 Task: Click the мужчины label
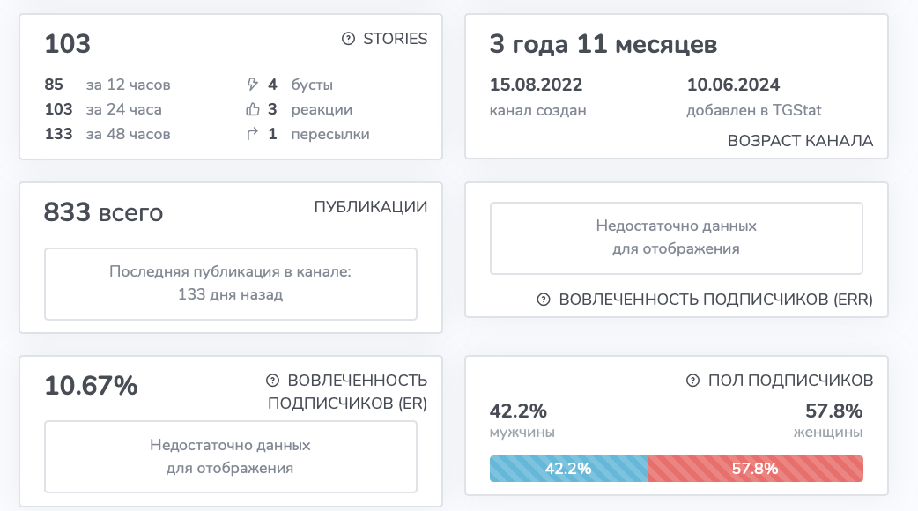(x=522, y=433)
